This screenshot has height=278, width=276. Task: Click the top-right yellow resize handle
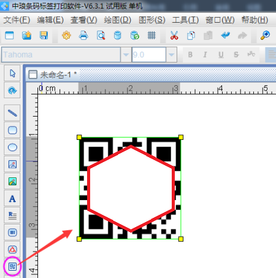[181, 137]
